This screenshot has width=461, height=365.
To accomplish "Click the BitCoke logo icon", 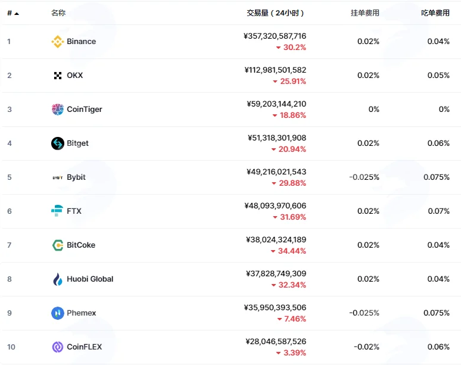I will [x=58, y=245].
